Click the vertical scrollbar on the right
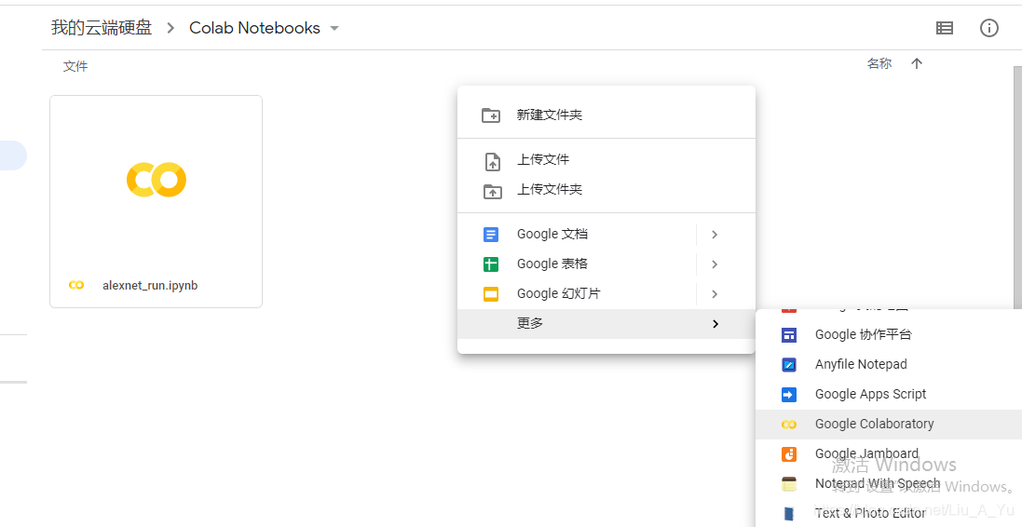This screenshot has height=527, width=1022. coord(1017,187)
